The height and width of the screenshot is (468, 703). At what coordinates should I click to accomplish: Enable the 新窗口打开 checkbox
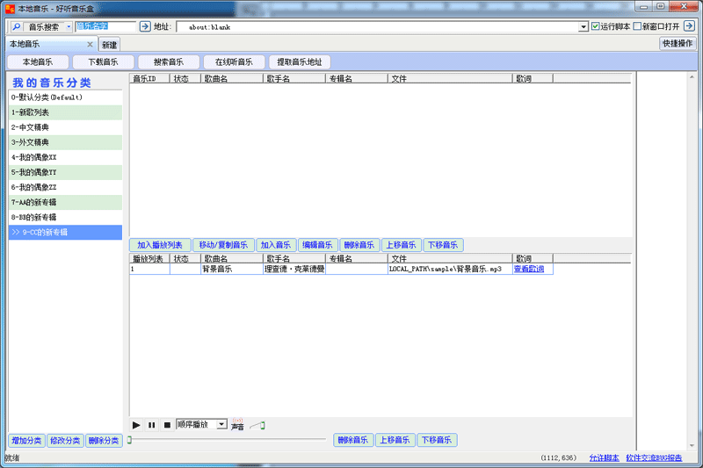point(637,26)
